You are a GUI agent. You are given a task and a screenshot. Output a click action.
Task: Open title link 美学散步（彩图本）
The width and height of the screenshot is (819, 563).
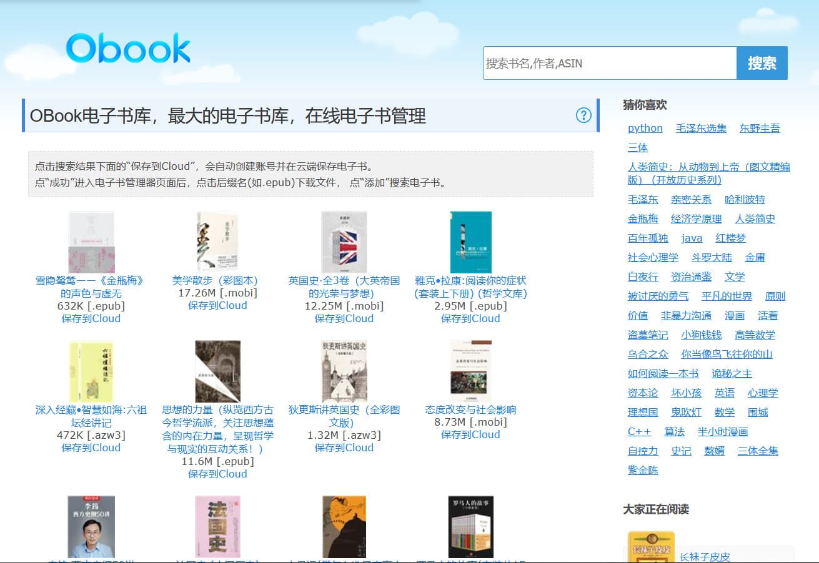217,280
